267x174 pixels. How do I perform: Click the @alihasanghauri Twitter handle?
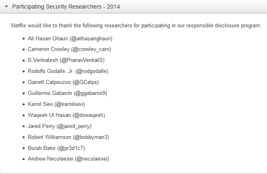(91, 39)
